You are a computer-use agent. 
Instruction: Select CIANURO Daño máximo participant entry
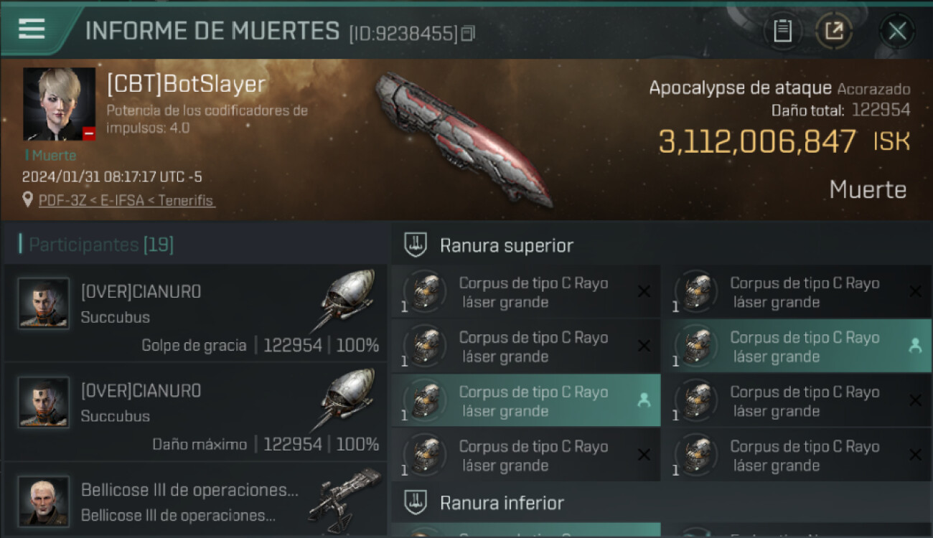[x=195, y=412]
